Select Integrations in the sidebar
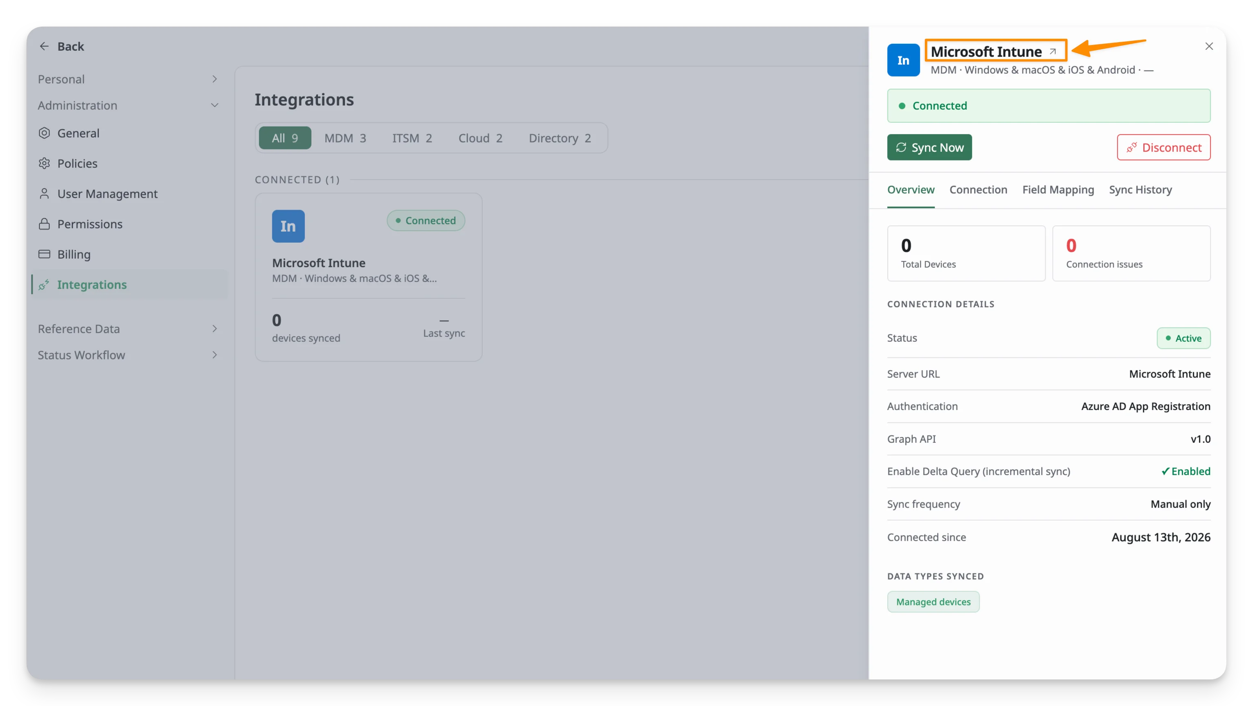Viewport: 1253px width, 706px height. (x=129, y=285)
